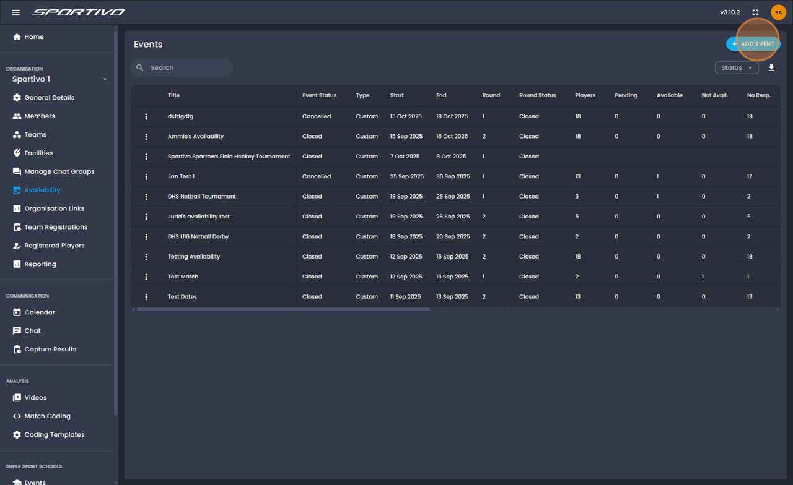
Task: Click the Sportivo logo
Action: (78, 12)
